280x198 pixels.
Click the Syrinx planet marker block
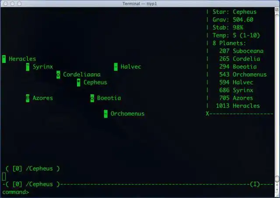(28, 67)
